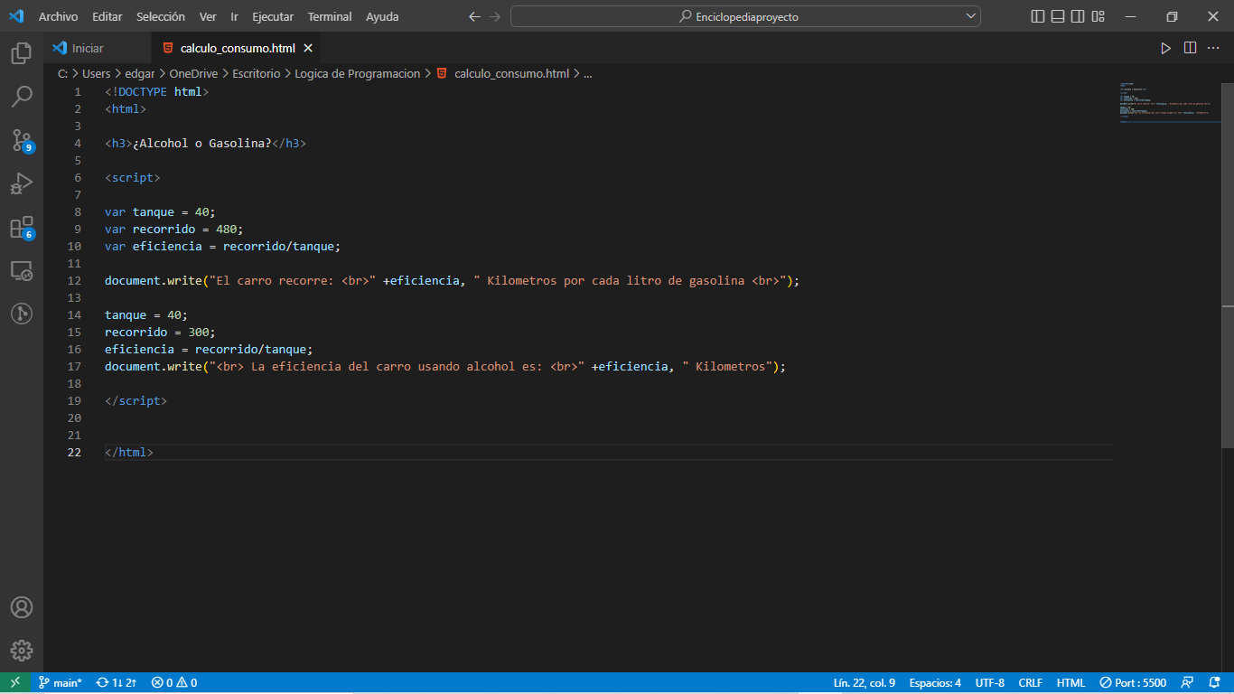The height and width of the screenshot is (694, 1234).
Task: Expand Logica de Programacion breadcrumb
Action: point(357,74)
